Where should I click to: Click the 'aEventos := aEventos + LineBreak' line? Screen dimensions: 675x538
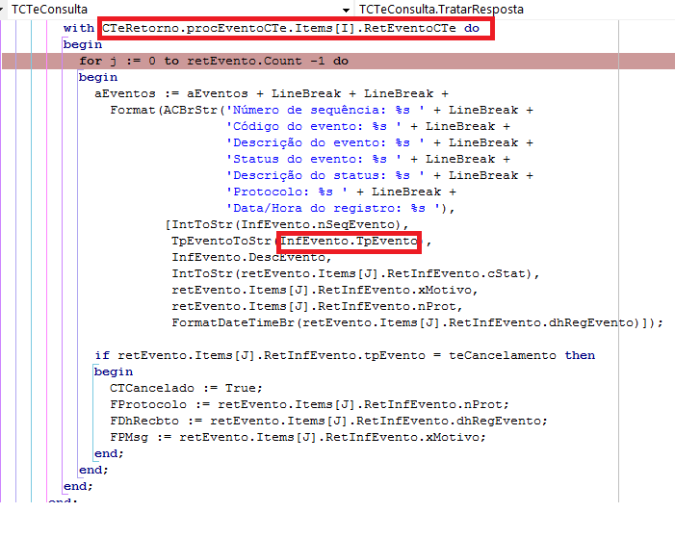click(x=272, y=93)
